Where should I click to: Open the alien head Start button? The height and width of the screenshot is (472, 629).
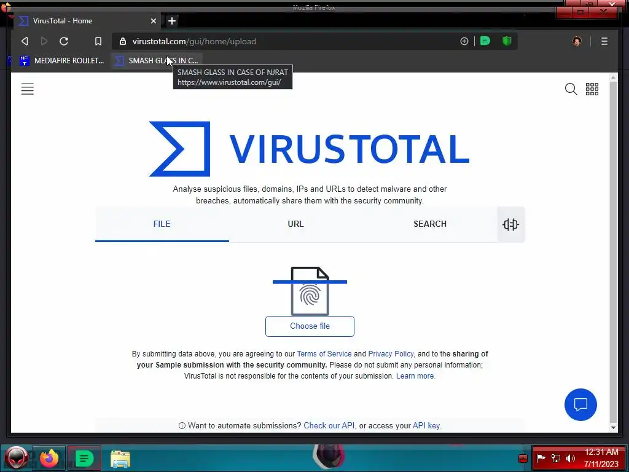pos(16,458)
